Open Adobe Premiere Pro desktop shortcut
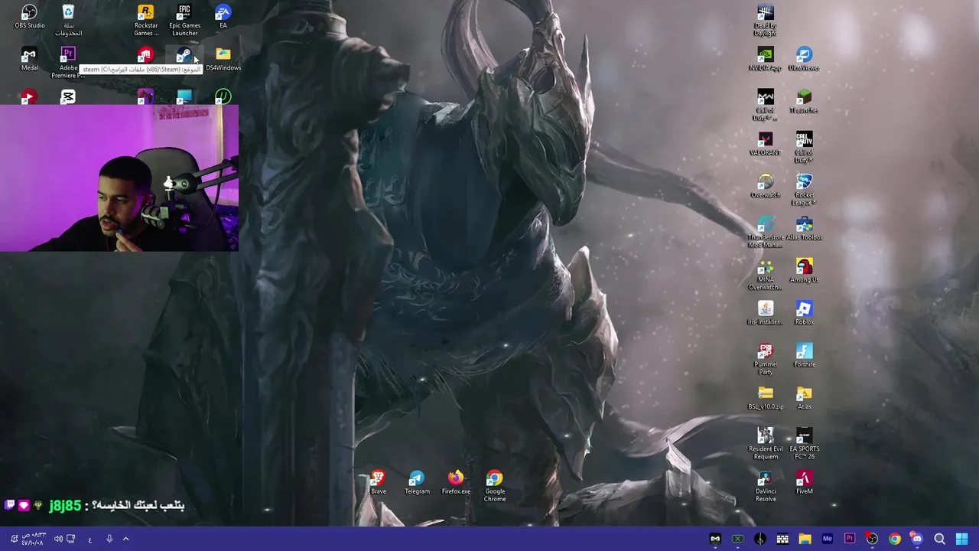Viewport: 979px width, 551px height. point(68,62)
